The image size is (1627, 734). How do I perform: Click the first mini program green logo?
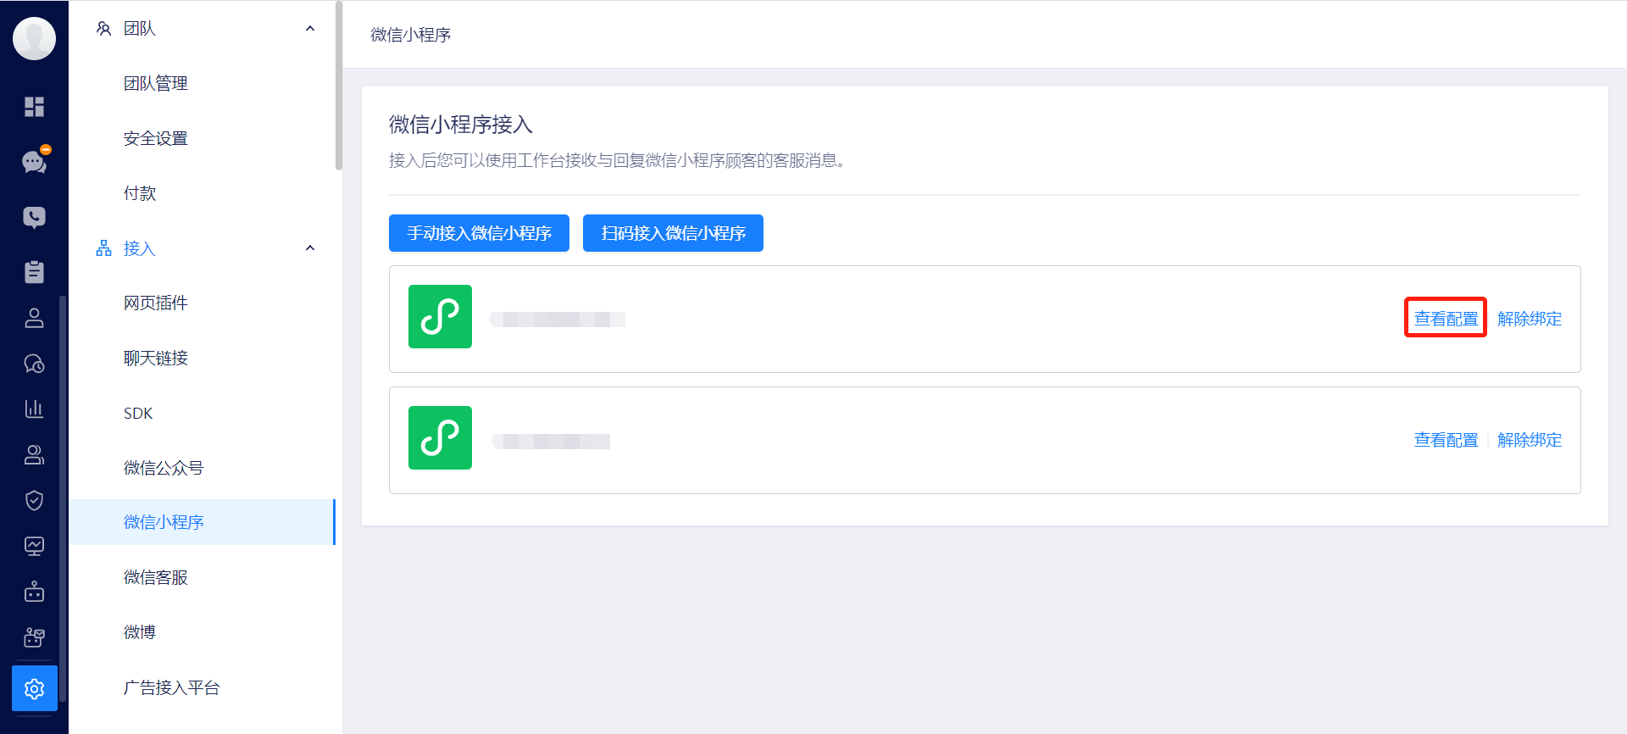[440, 316]
